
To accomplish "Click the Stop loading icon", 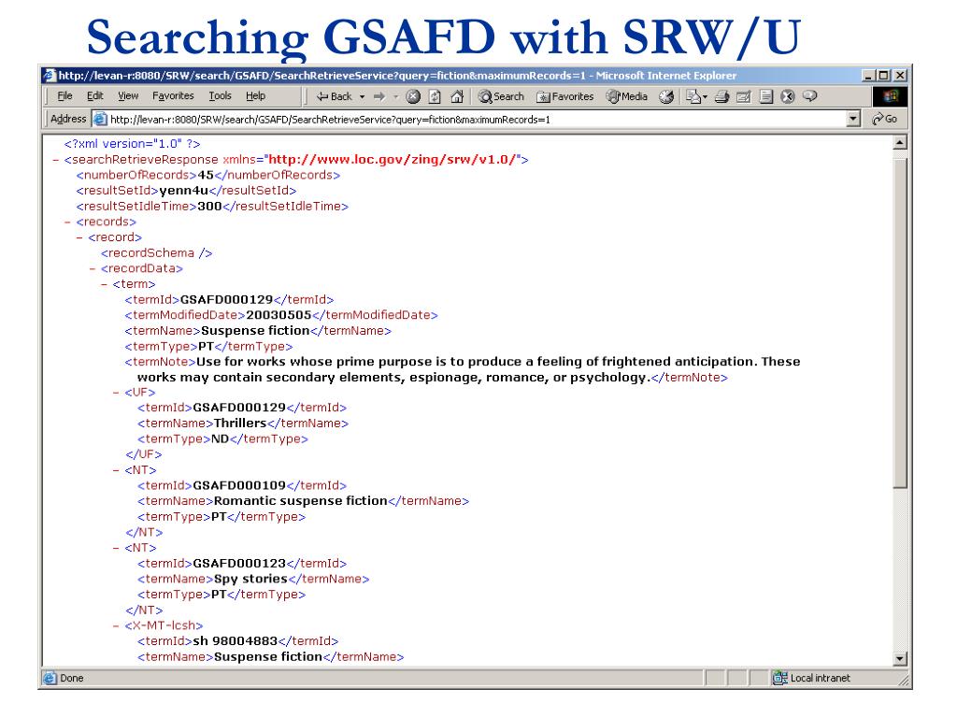I will [413, 96].
